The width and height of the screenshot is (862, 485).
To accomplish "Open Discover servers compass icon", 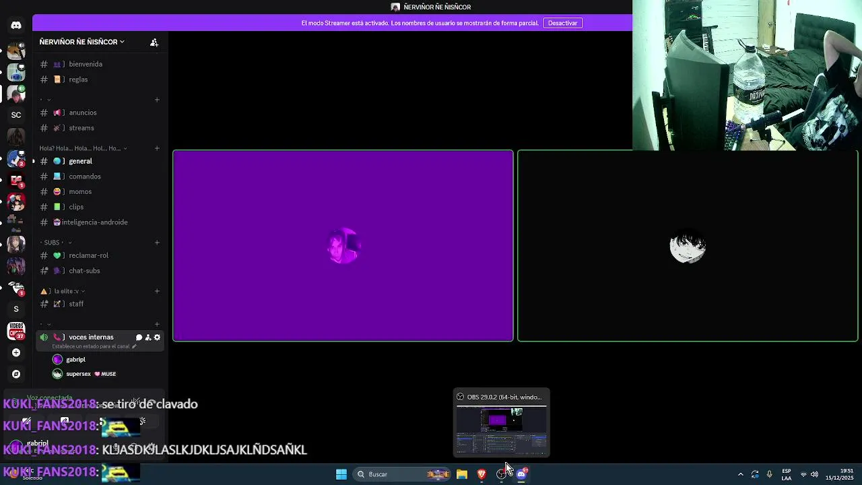I will pos(16,374).
